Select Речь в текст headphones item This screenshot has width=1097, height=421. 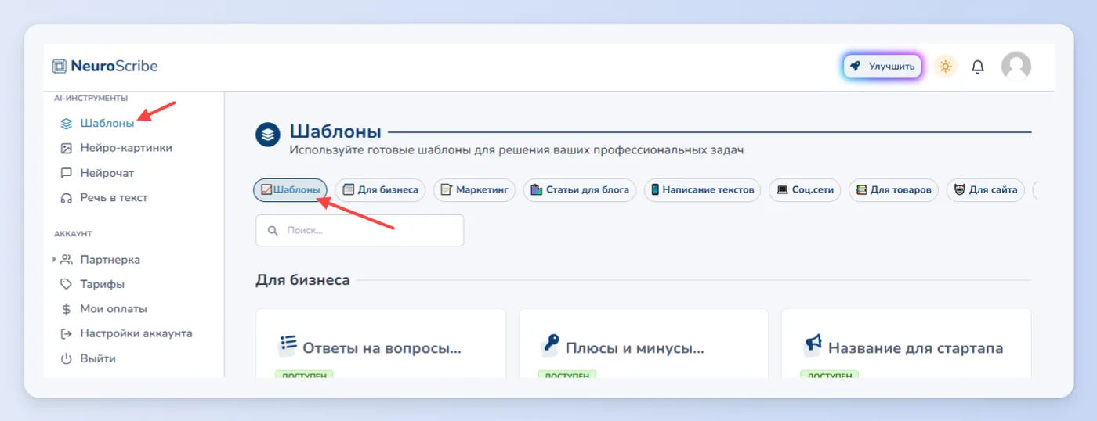click(x=103, y=198)
